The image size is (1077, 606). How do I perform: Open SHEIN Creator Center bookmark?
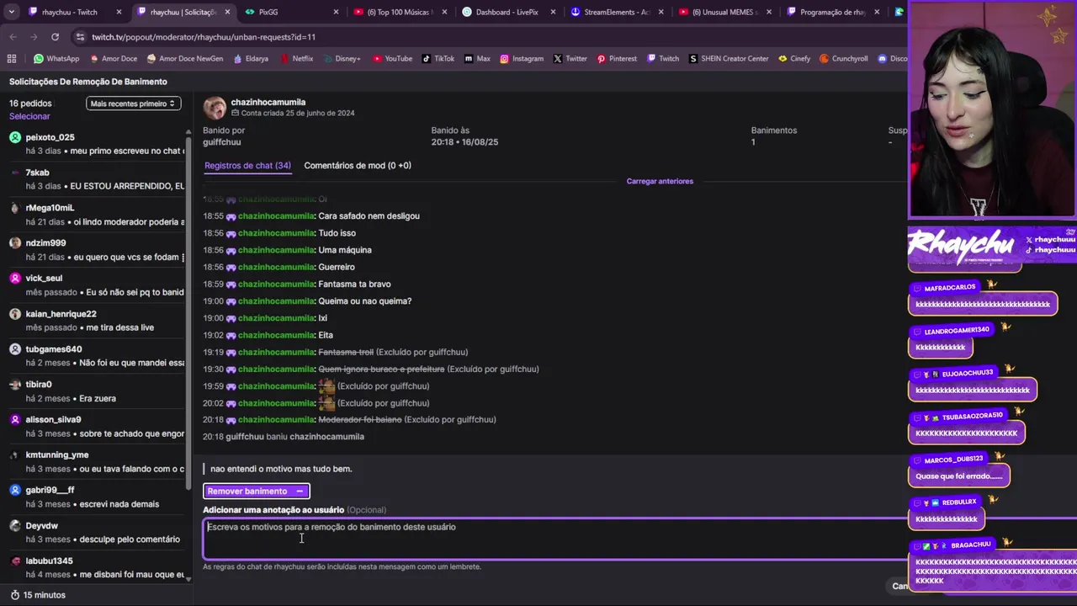pos(729,59)
